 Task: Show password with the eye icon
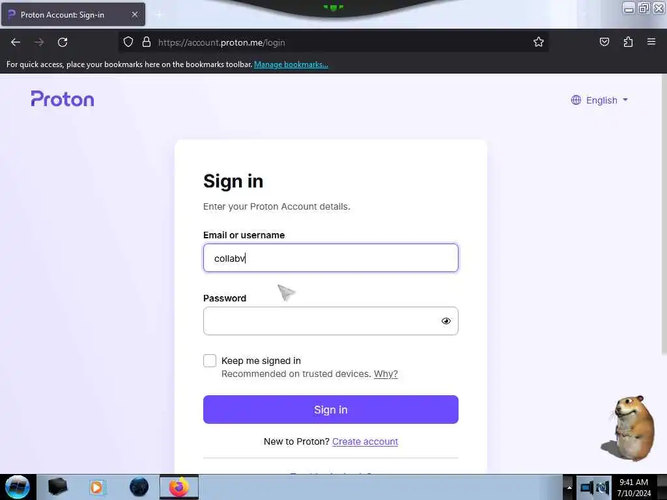coord(446,321)
